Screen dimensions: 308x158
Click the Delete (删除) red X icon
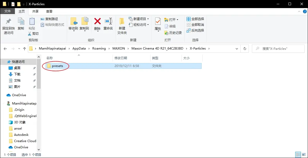tap(97, 21)
